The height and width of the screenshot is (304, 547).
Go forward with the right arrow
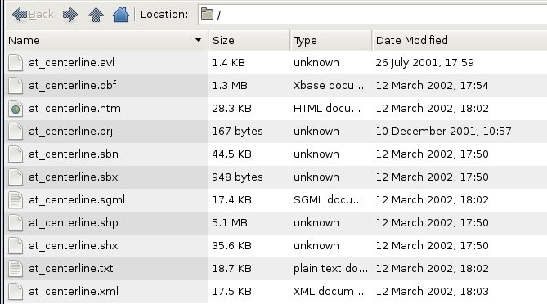pos(70,15)
